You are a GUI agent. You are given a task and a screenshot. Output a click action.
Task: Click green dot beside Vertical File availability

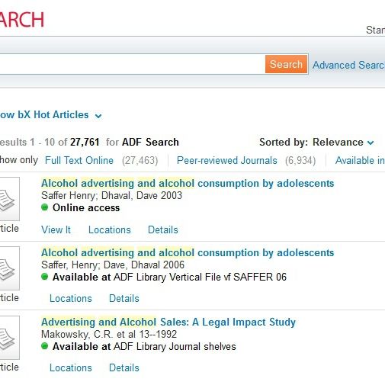click(45, 277)
